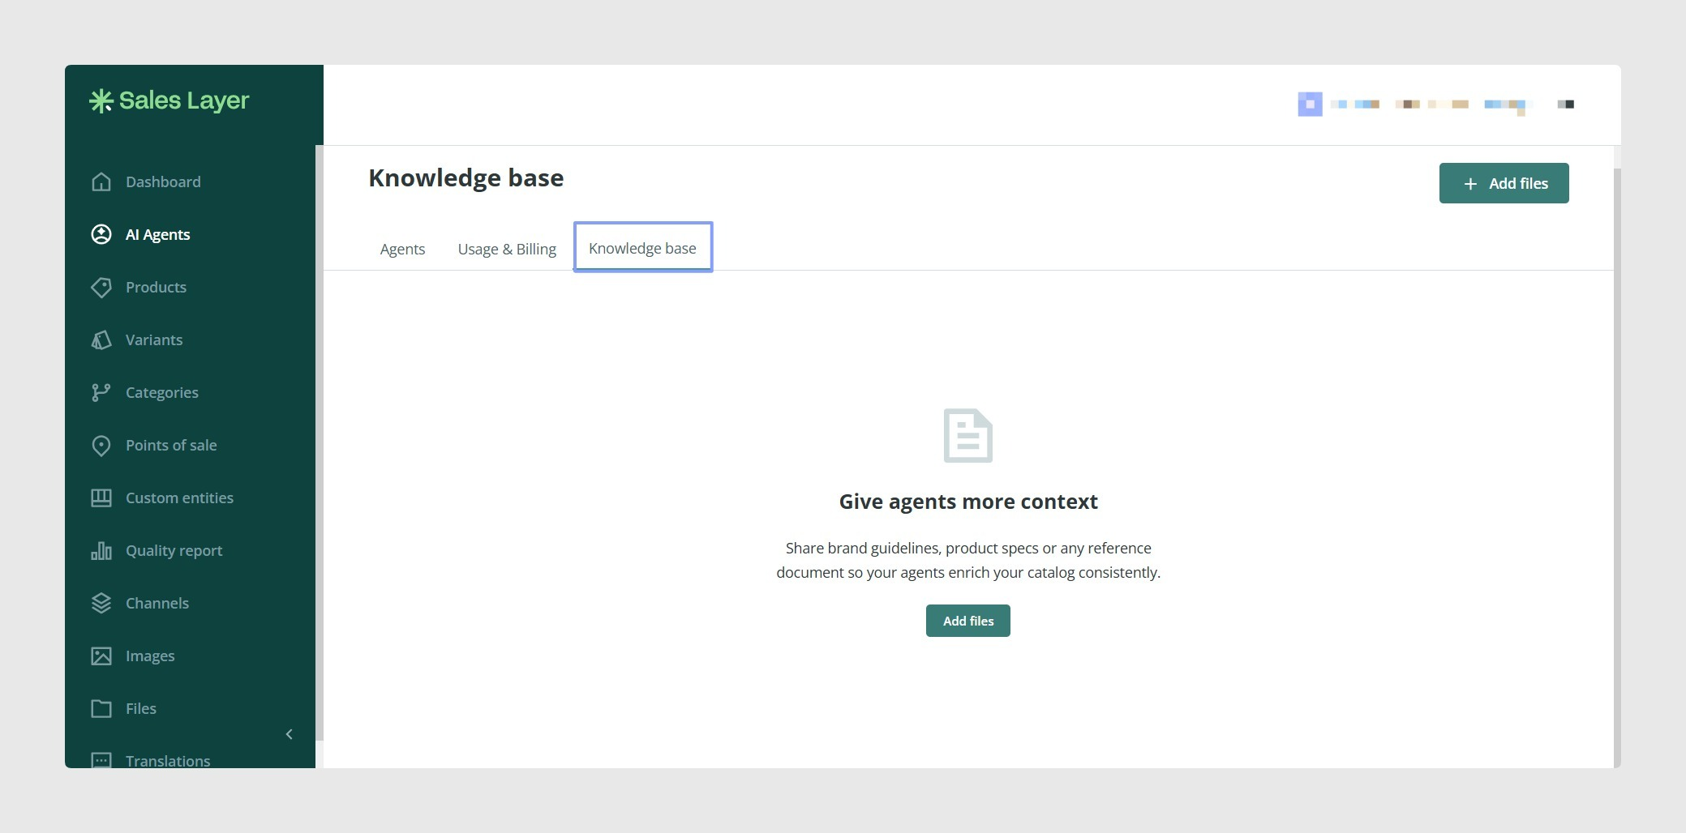Screen dimensions: 1686x833
Task: Click the top-right Add files button
Action: [x=1504, y=183]
